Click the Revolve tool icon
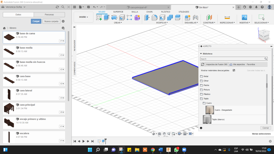This screenshot has width=274, height=154. [114, 18]
